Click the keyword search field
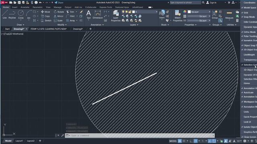 pos(185,2)
